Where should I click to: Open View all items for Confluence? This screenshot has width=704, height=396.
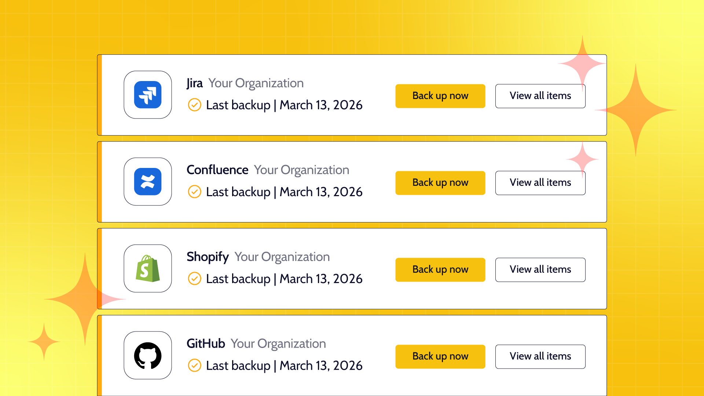point(540,183)
